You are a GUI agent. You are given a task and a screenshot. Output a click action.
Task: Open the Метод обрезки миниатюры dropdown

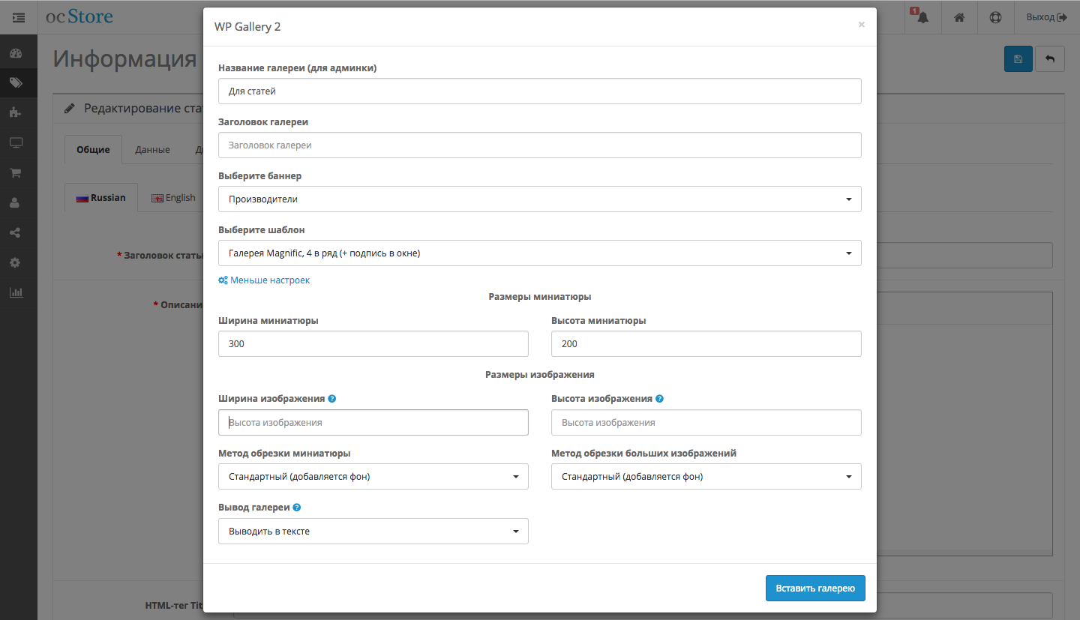click(x=373, y=477)
